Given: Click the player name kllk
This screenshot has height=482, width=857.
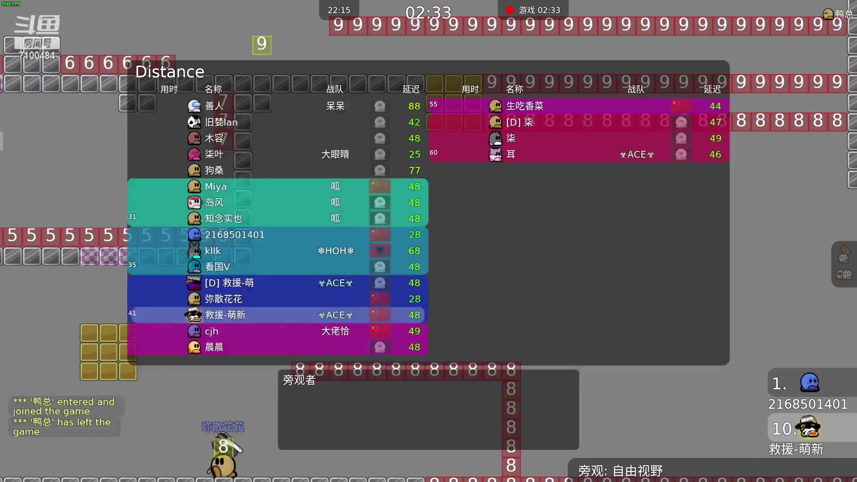Looking at the screenshot, I should click(213, 250).
